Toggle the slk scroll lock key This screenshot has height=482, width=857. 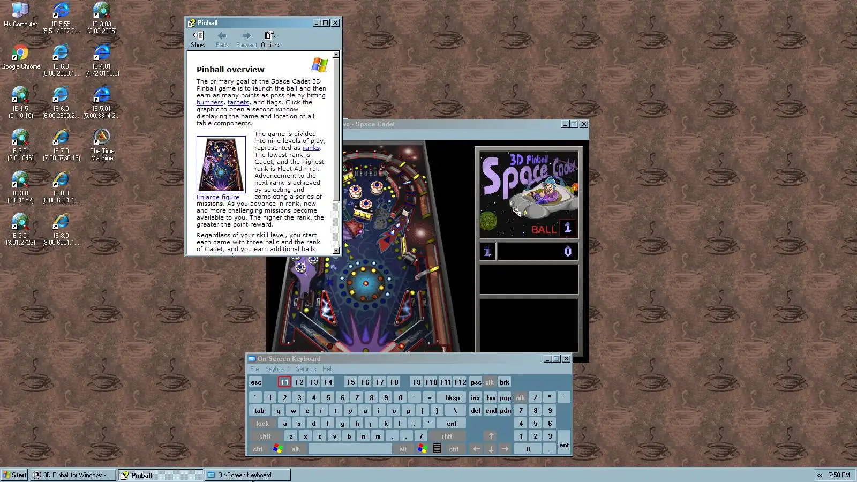[x=490, y=382]
